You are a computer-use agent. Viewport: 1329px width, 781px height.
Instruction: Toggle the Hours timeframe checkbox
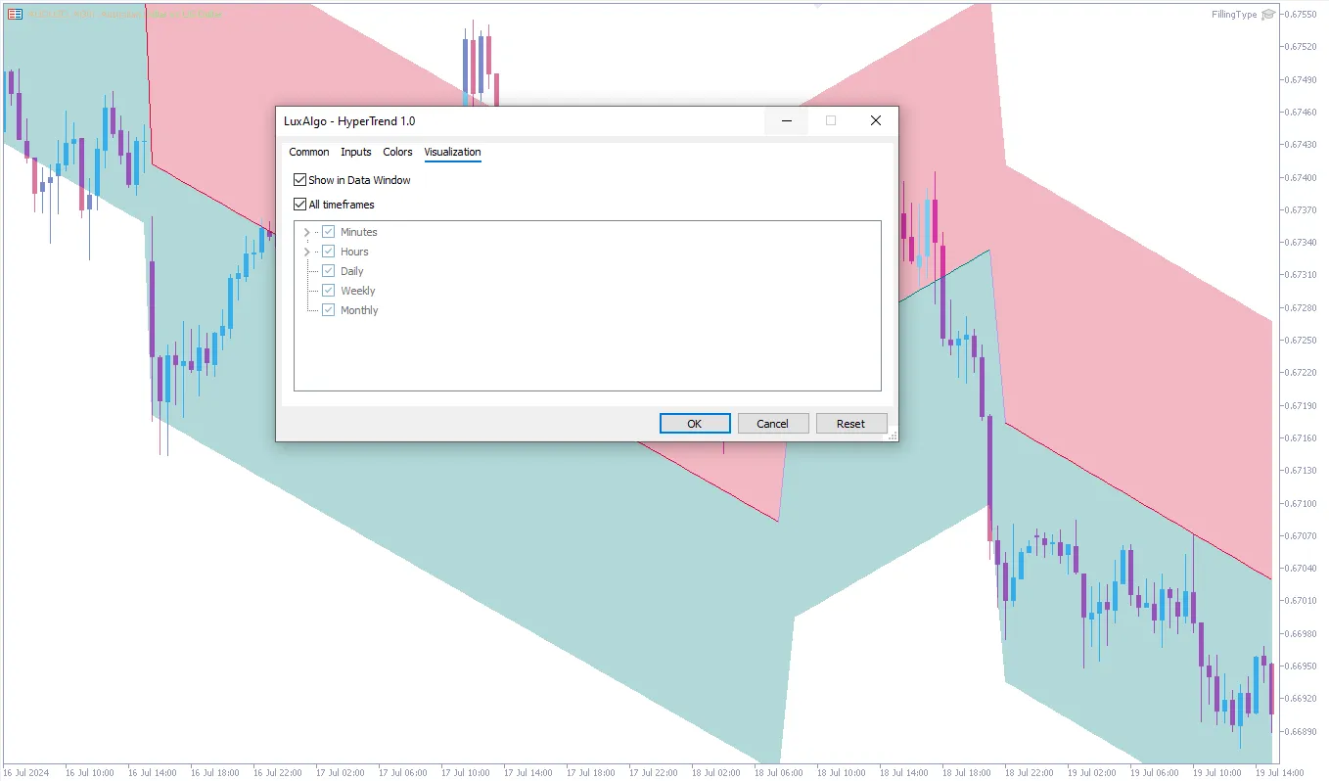pyautogui.click(x=329, y=252)
